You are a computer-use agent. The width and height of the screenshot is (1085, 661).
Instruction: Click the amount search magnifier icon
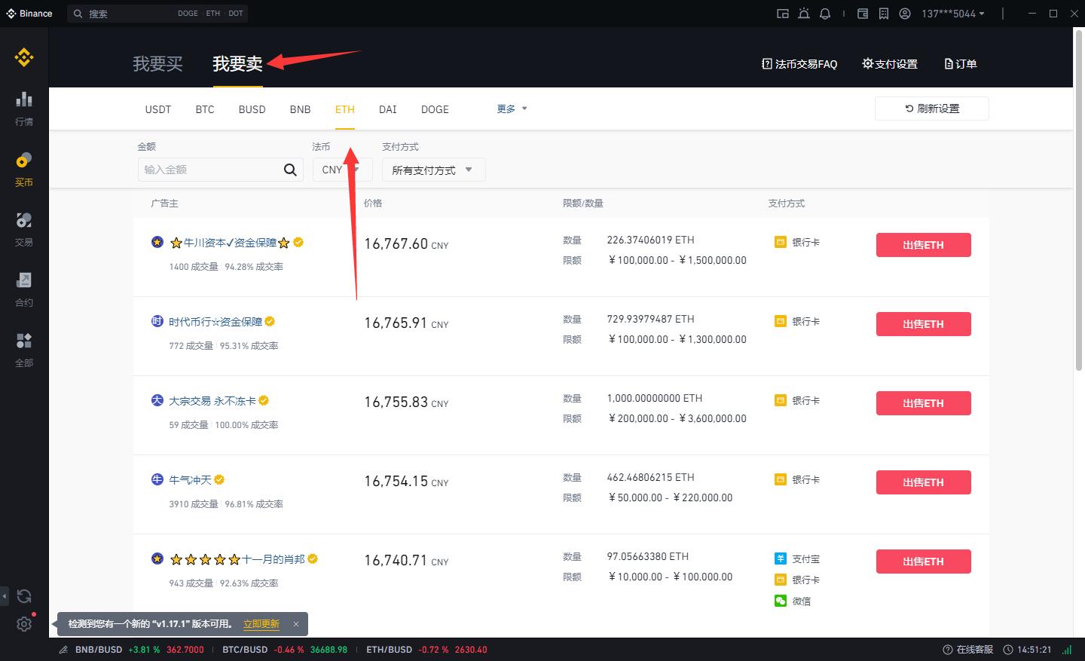click(x=290, y=170)
